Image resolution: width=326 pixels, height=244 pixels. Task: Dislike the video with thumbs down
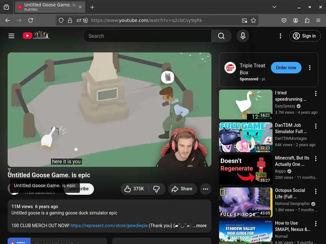tap(157, 189)
